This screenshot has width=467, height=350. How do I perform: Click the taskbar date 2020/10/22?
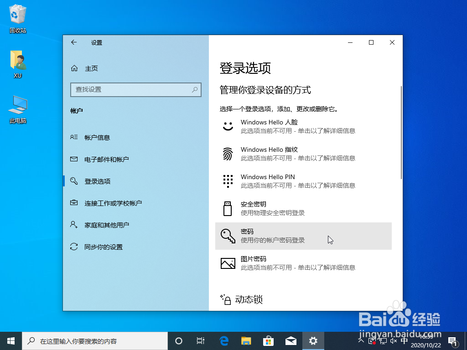coord(425,345)
